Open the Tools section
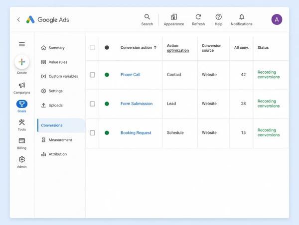Image resolution: width=299 pixels, height=225 pixels. pos(22,125)
